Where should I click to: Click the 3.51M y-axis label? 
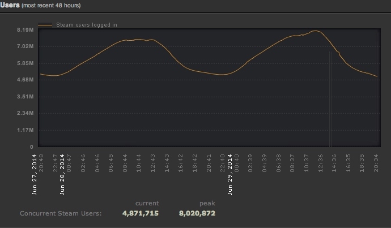[25, 97]
